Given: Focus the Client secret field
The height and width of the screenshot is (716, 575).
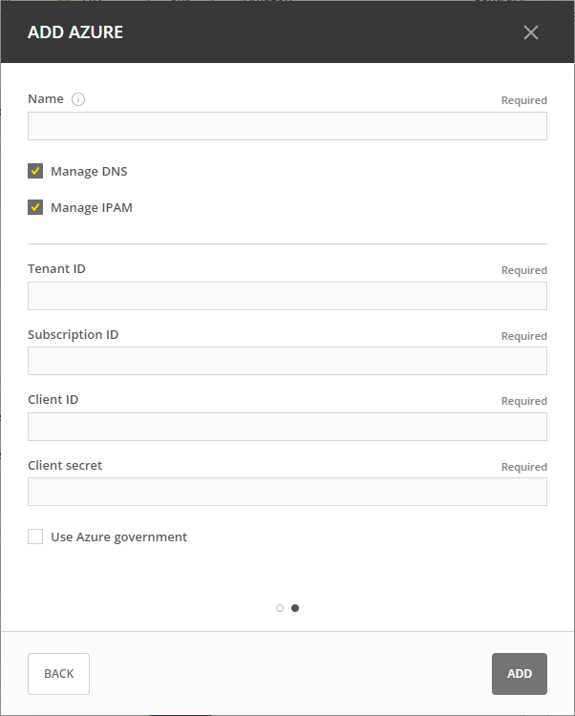Looking at the screenshot, I should click(287, 492).
